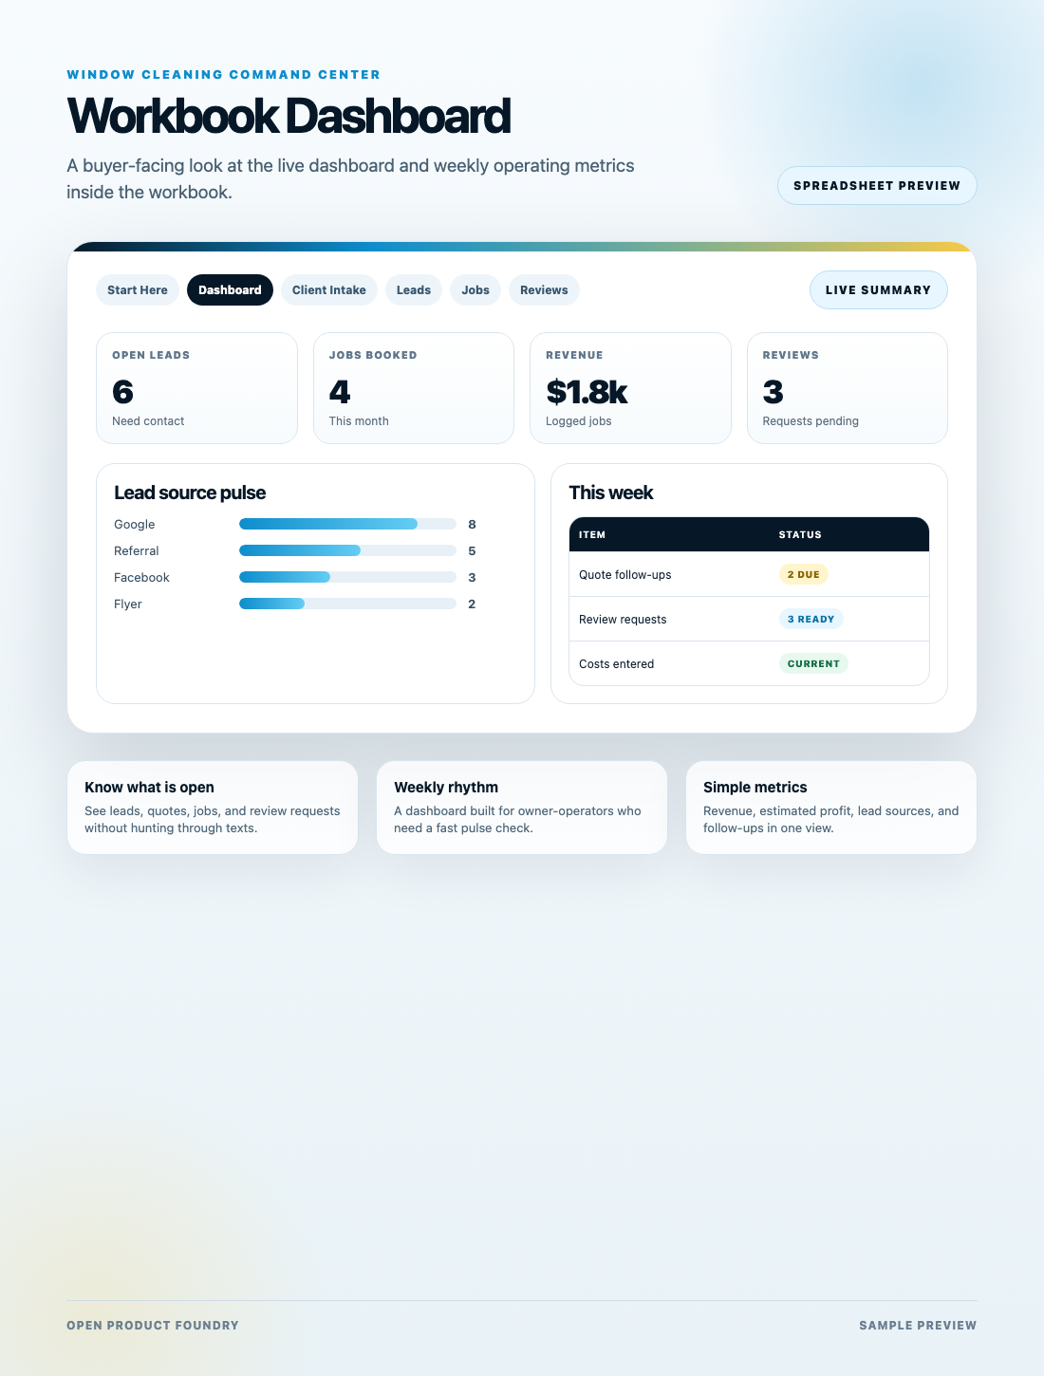Click the Google lead source bar
1044x1376 pixels.
(x=347, y=524)
